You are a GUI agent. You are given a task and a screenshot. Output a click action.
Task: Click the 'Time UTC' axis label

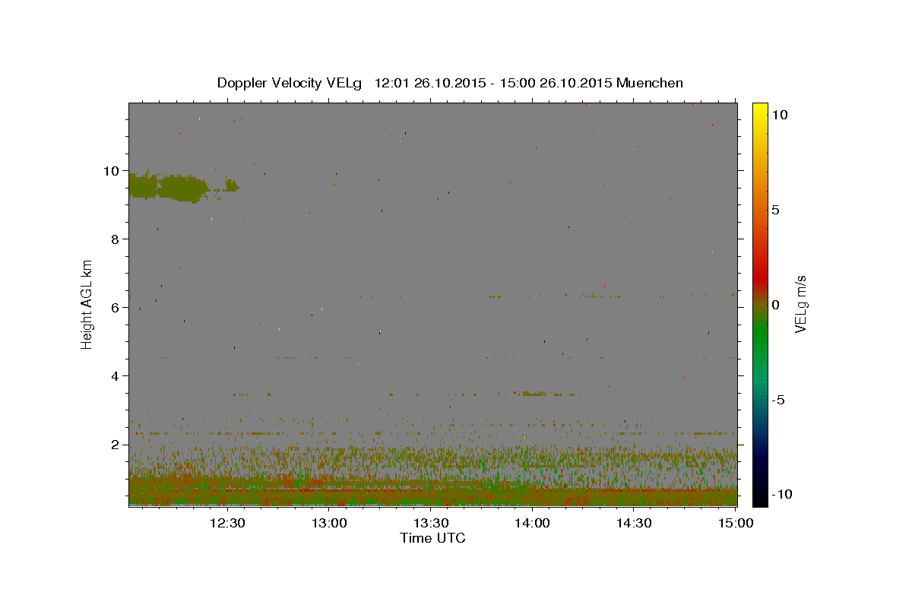432,538
